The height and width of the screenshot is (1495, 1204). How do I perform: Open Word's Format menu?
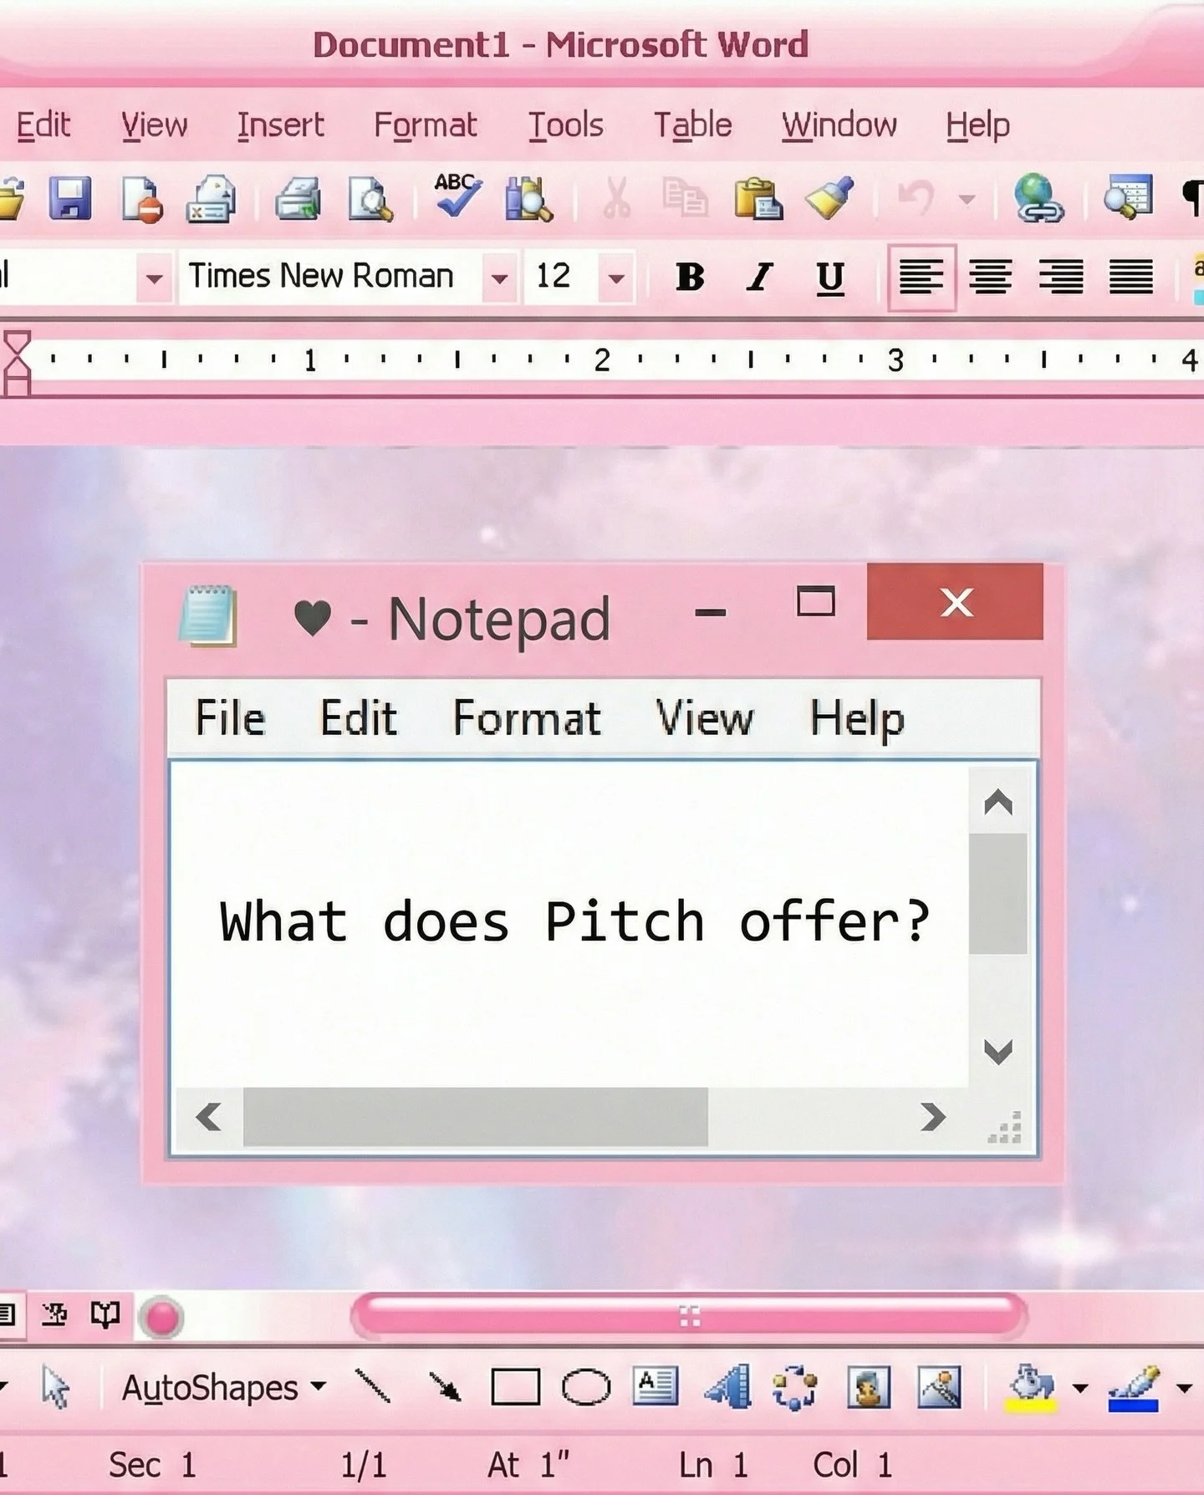[x=426, y=125]
